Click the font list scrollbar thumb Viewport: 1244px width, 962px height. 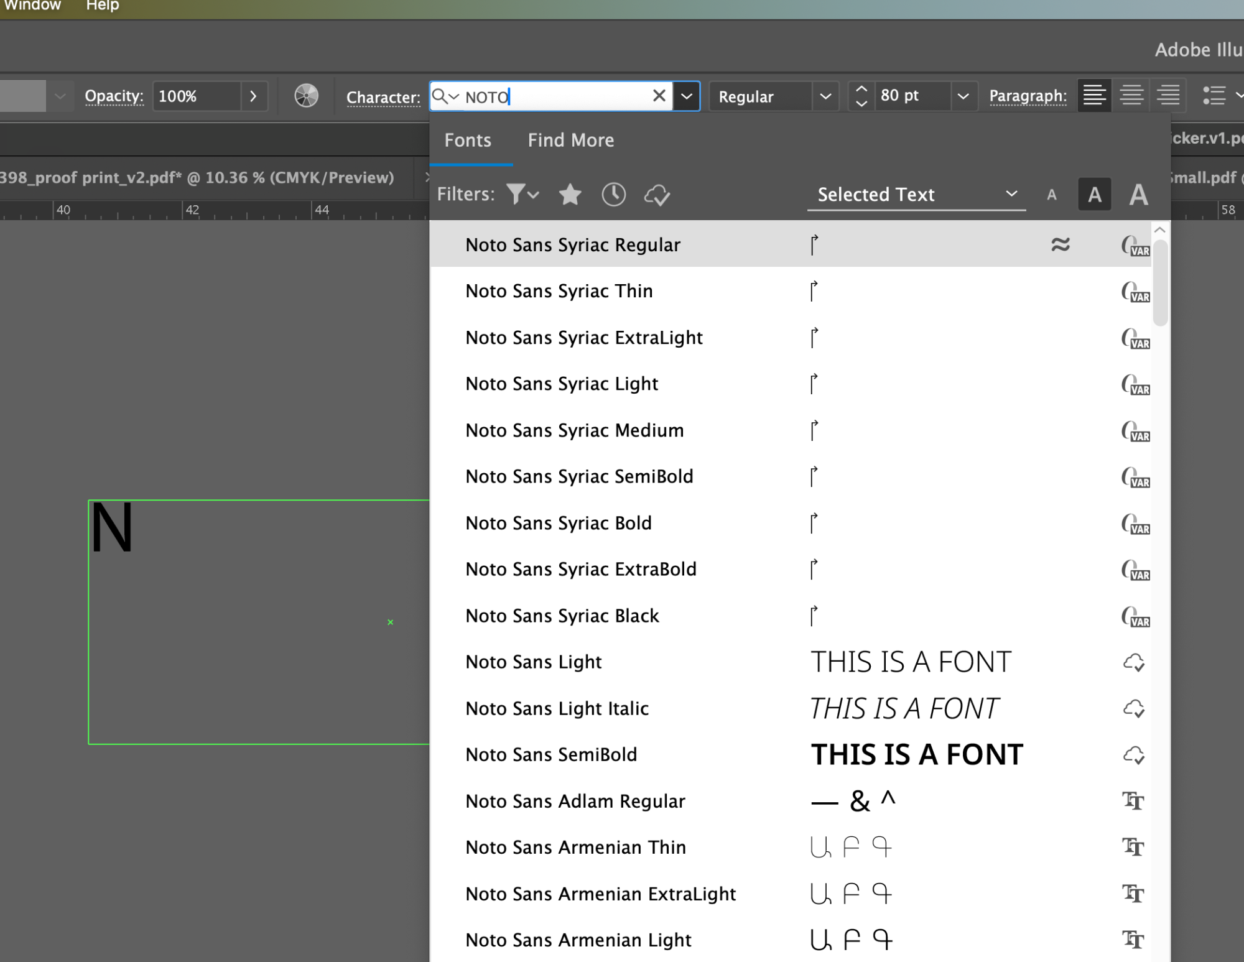point(1160,283)
